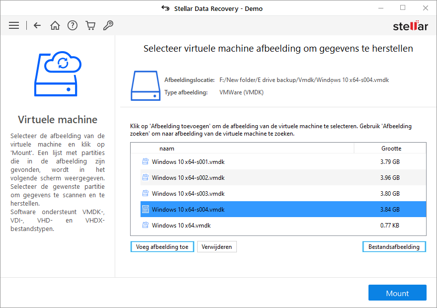Image resolution: width=437 pixels, height=308 pixels.
Task: Click the blue Mount button
Action: tap(397, 293)
